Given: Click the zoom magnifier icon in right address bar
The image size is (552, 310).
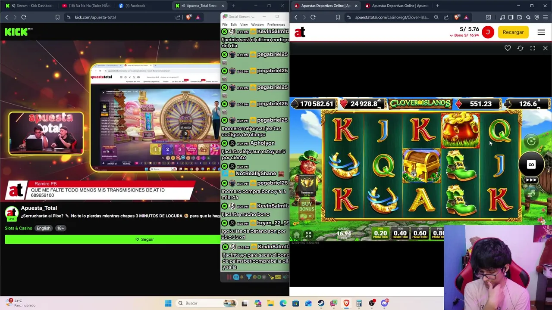Looking at the screenshot, I should pyautogui.click(x=436, y=17).
